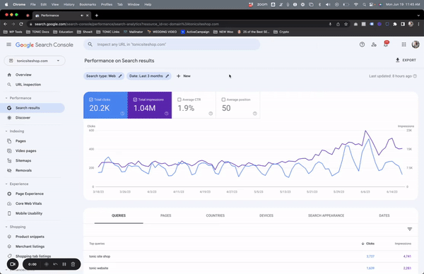
Task: Open Core Web Vitals in sidebar
Action: [x=29, y=204]
